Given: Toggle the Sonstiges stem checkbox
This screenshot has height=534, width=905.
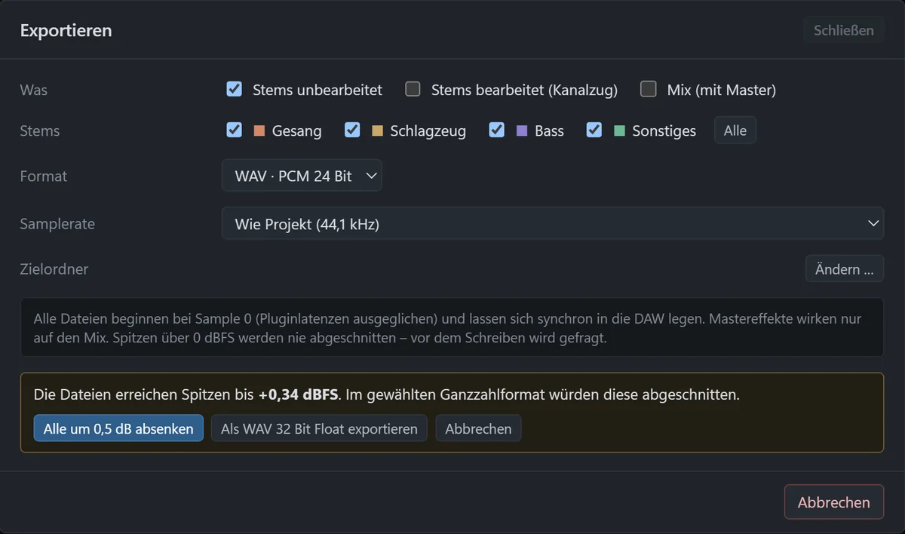Looking at the screenshot, I should (594, 130).
